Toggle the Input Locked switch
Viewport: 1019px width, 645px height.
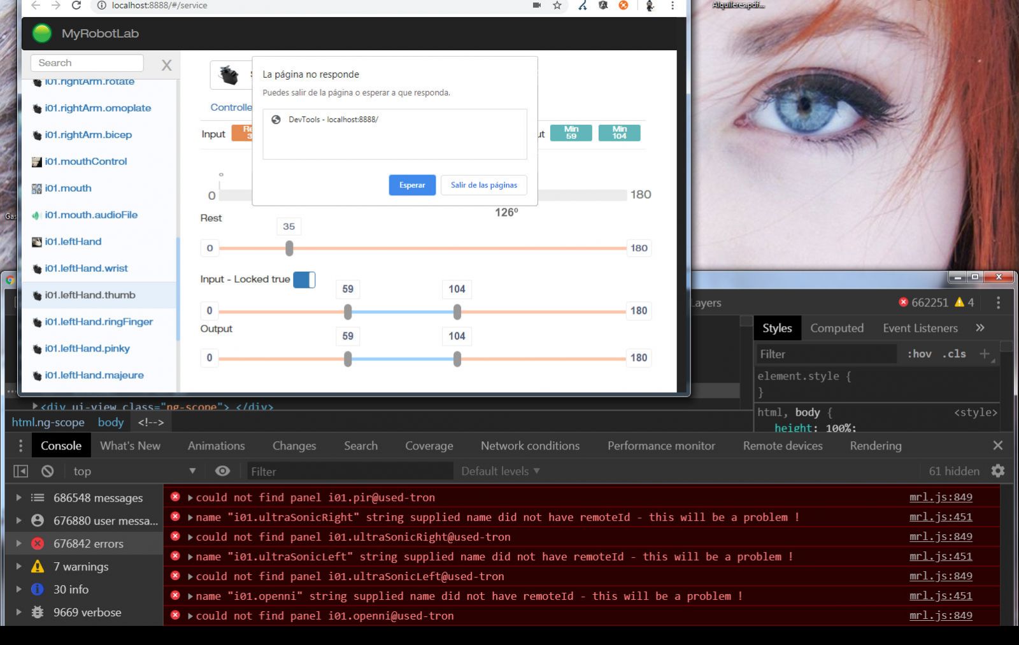304,280
